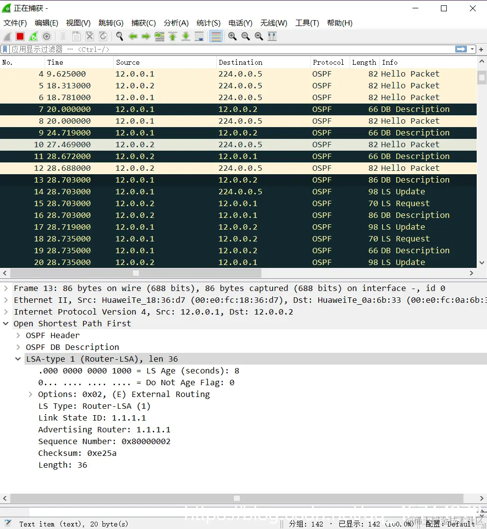Open the 编辑(E) menu
Image resolution: width=487 pixels, height=529 pixels.
(x=47, y=23)
